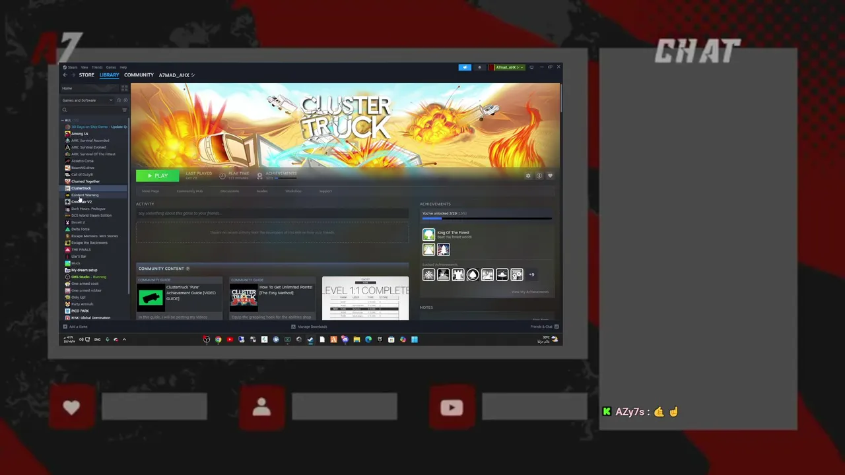Open the LEVEL 1:1 COMPLETE screenshot
This screenshot has height=475, width=845.
coord(365,298)
